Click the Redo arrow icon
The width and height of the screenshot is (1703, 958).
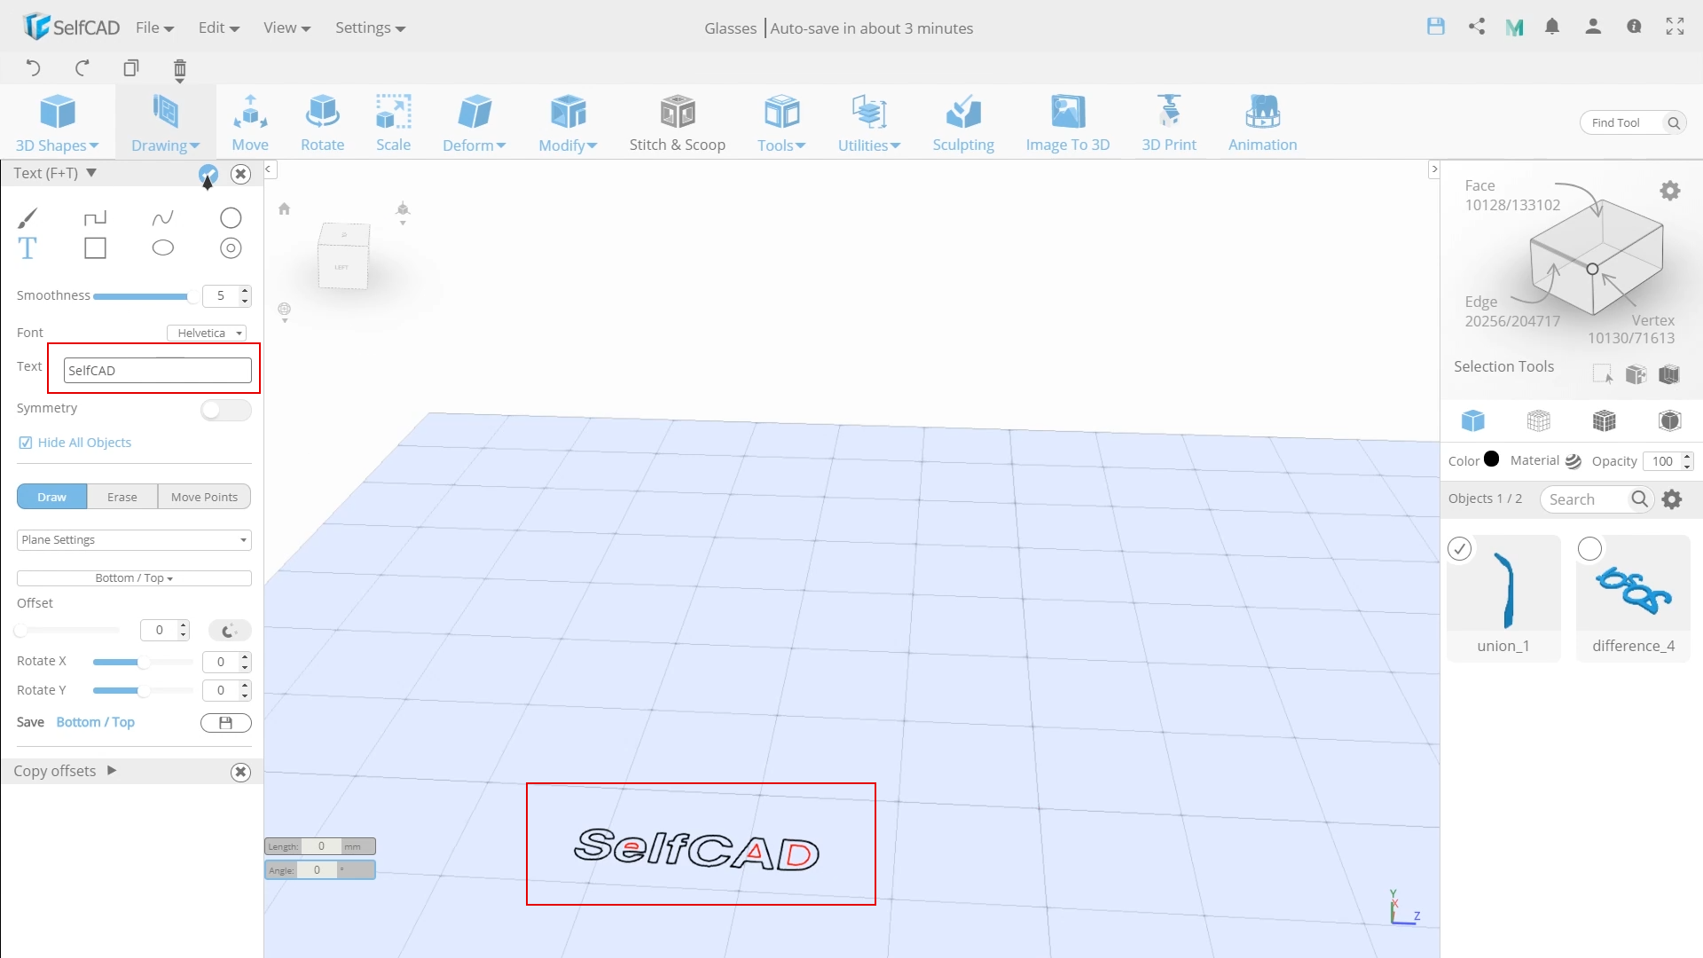(x=82, y=67)
